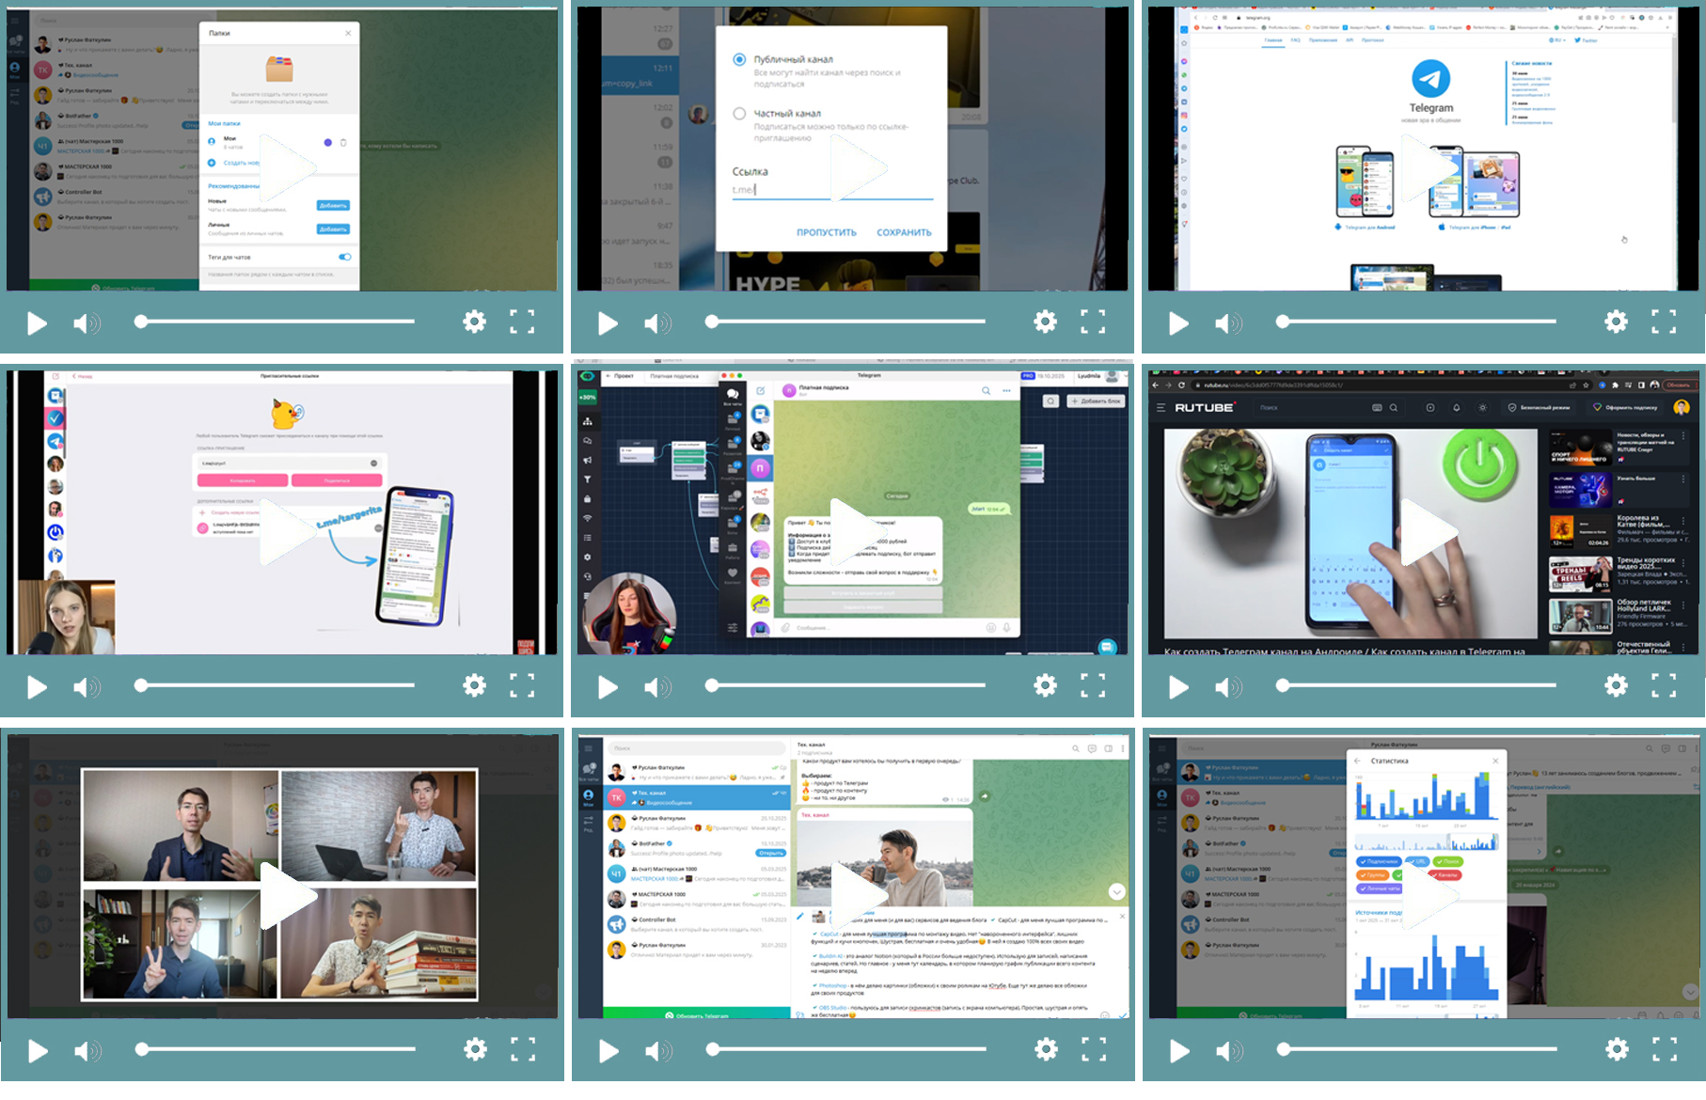Click volume icon under the coffee-drinking man video

click(656, 1050)
